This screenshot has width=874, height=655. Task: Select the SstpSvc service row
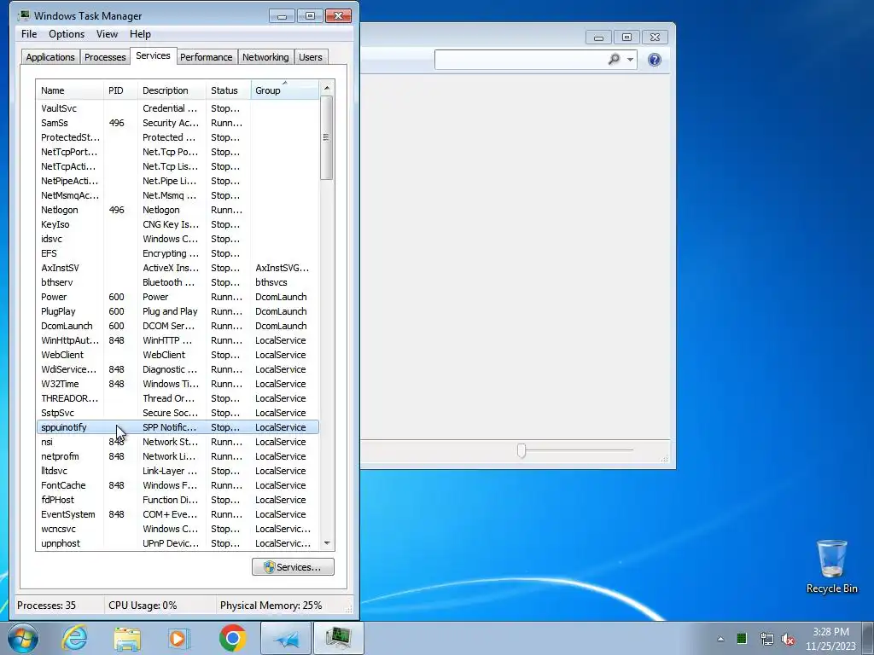[x=178, y=412]
